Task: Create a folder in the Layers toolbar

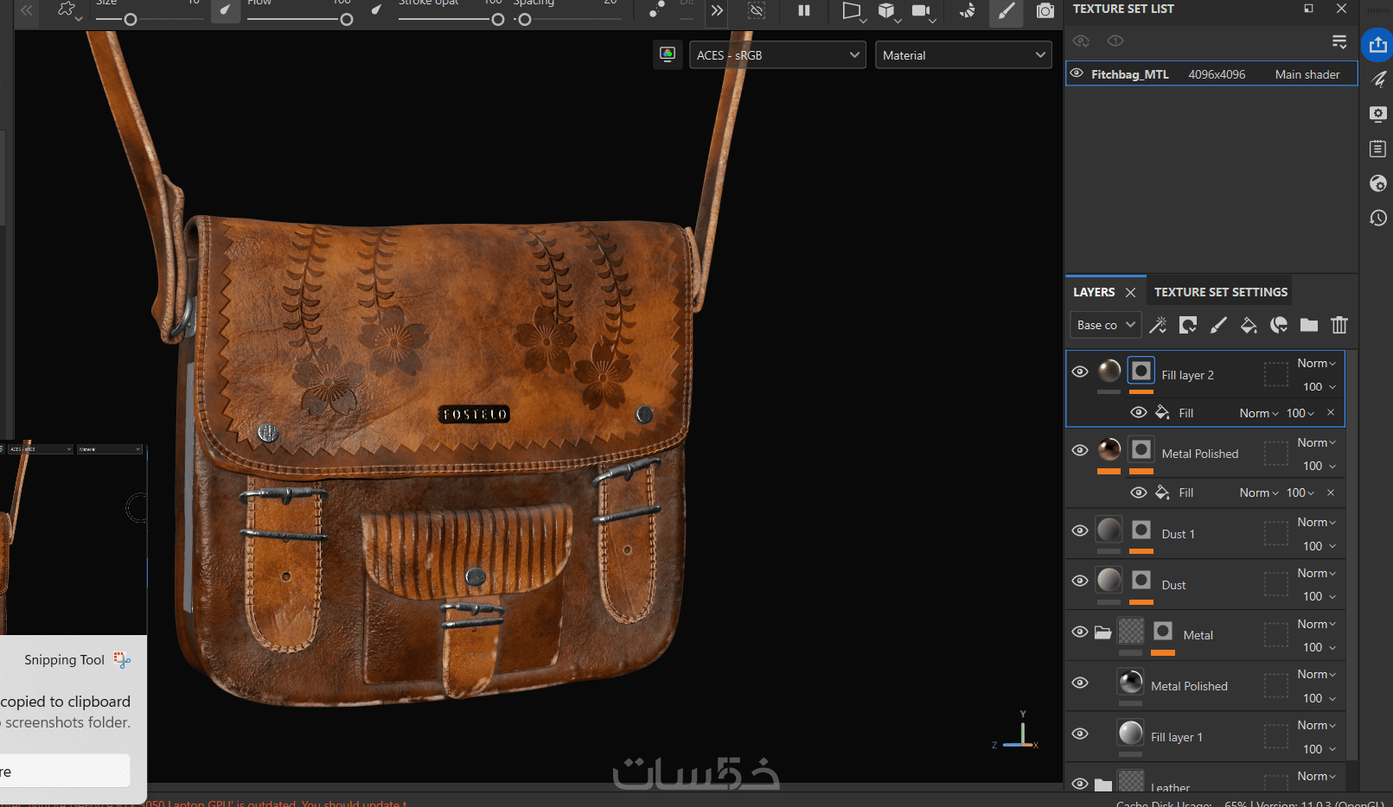Action: (1309, 325)
